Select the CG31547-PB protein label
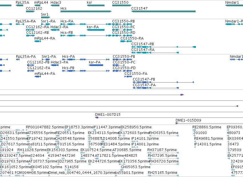Image resolution: width=243 pixels, height=177 pixels. [x=144, y=79]
